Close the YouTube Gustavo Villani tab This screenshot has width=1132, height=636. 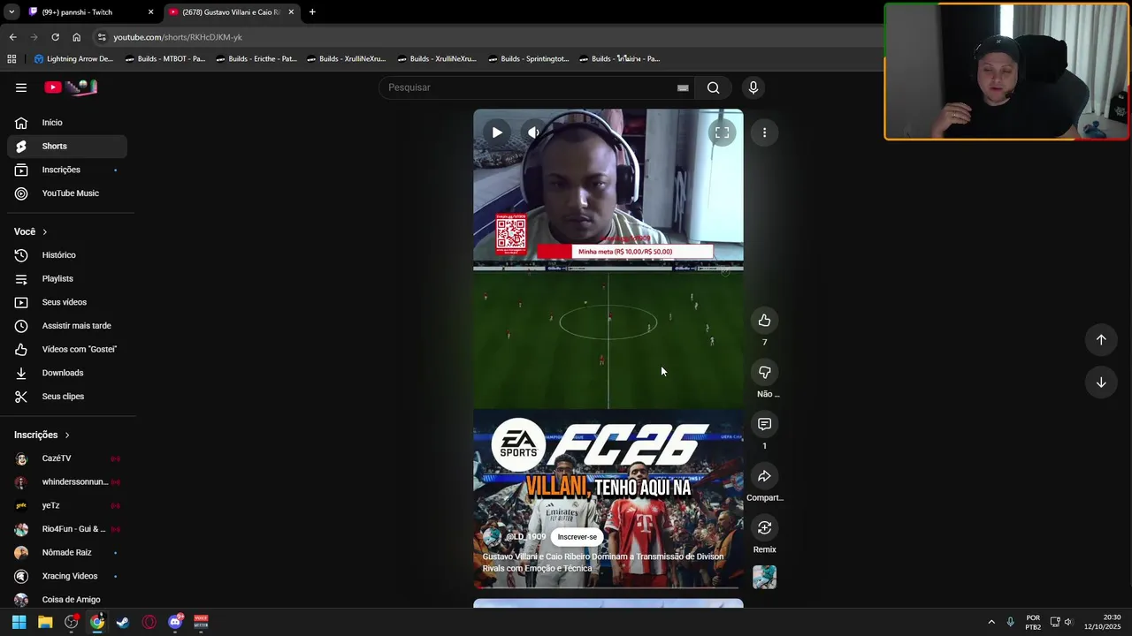point(291,12)
